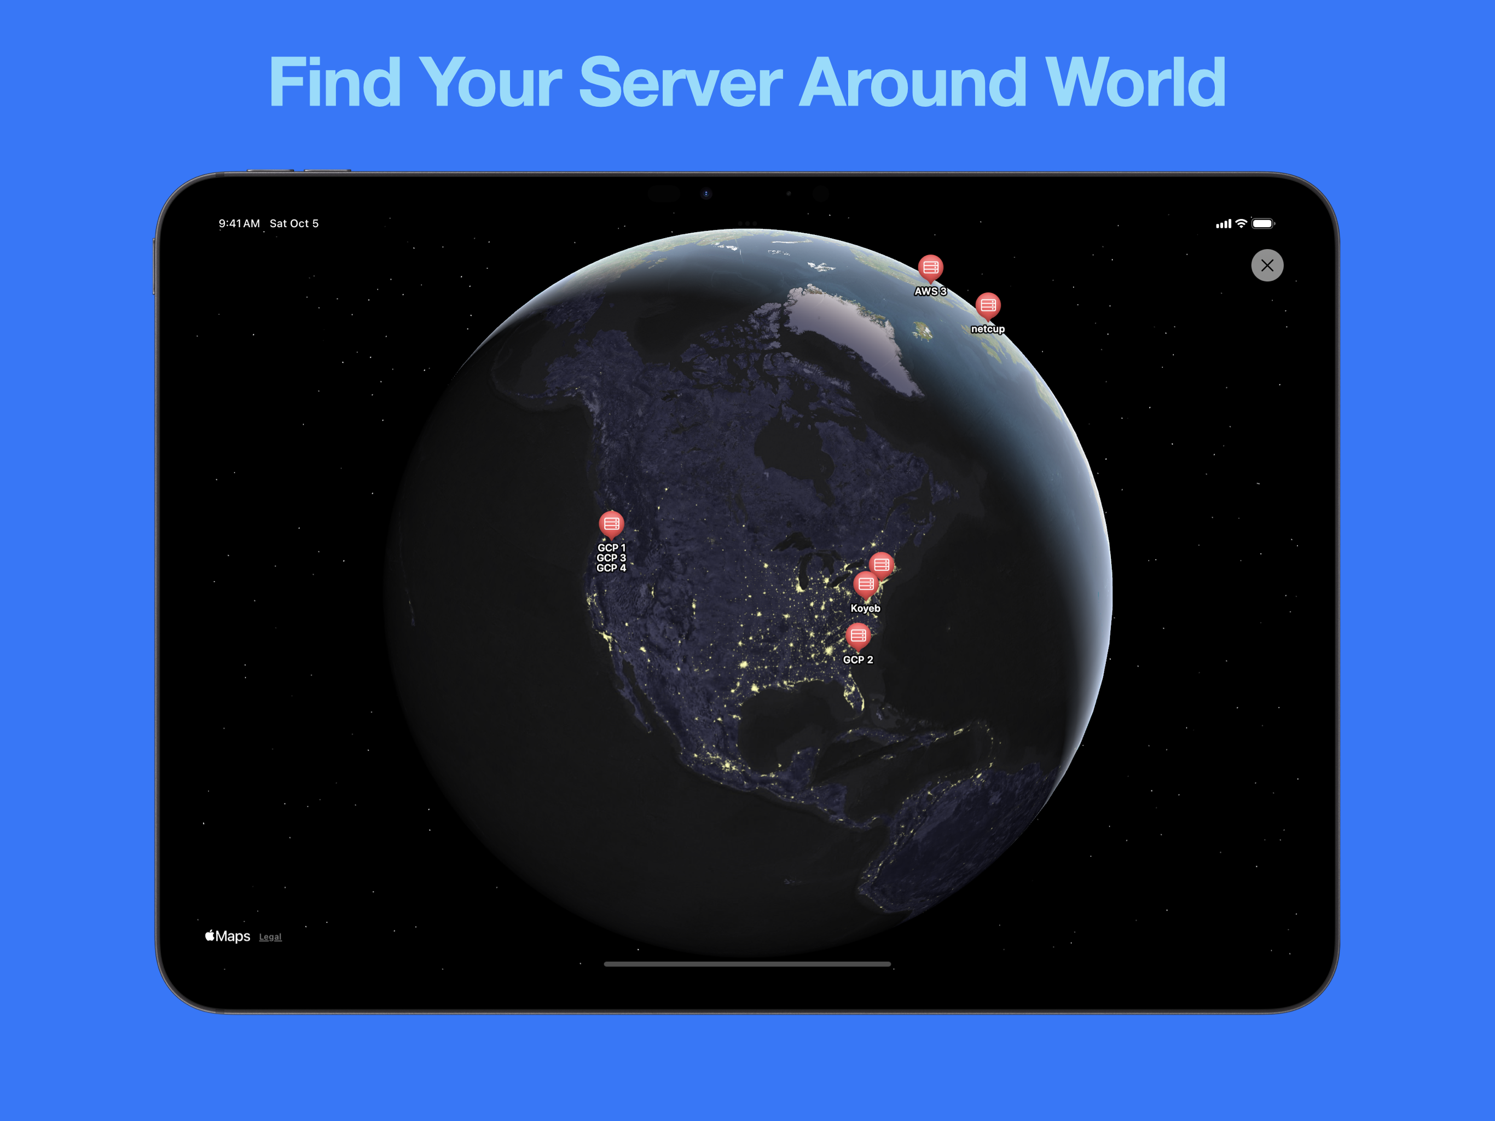Select the 'GCP 4' label text

click(611, 568)
